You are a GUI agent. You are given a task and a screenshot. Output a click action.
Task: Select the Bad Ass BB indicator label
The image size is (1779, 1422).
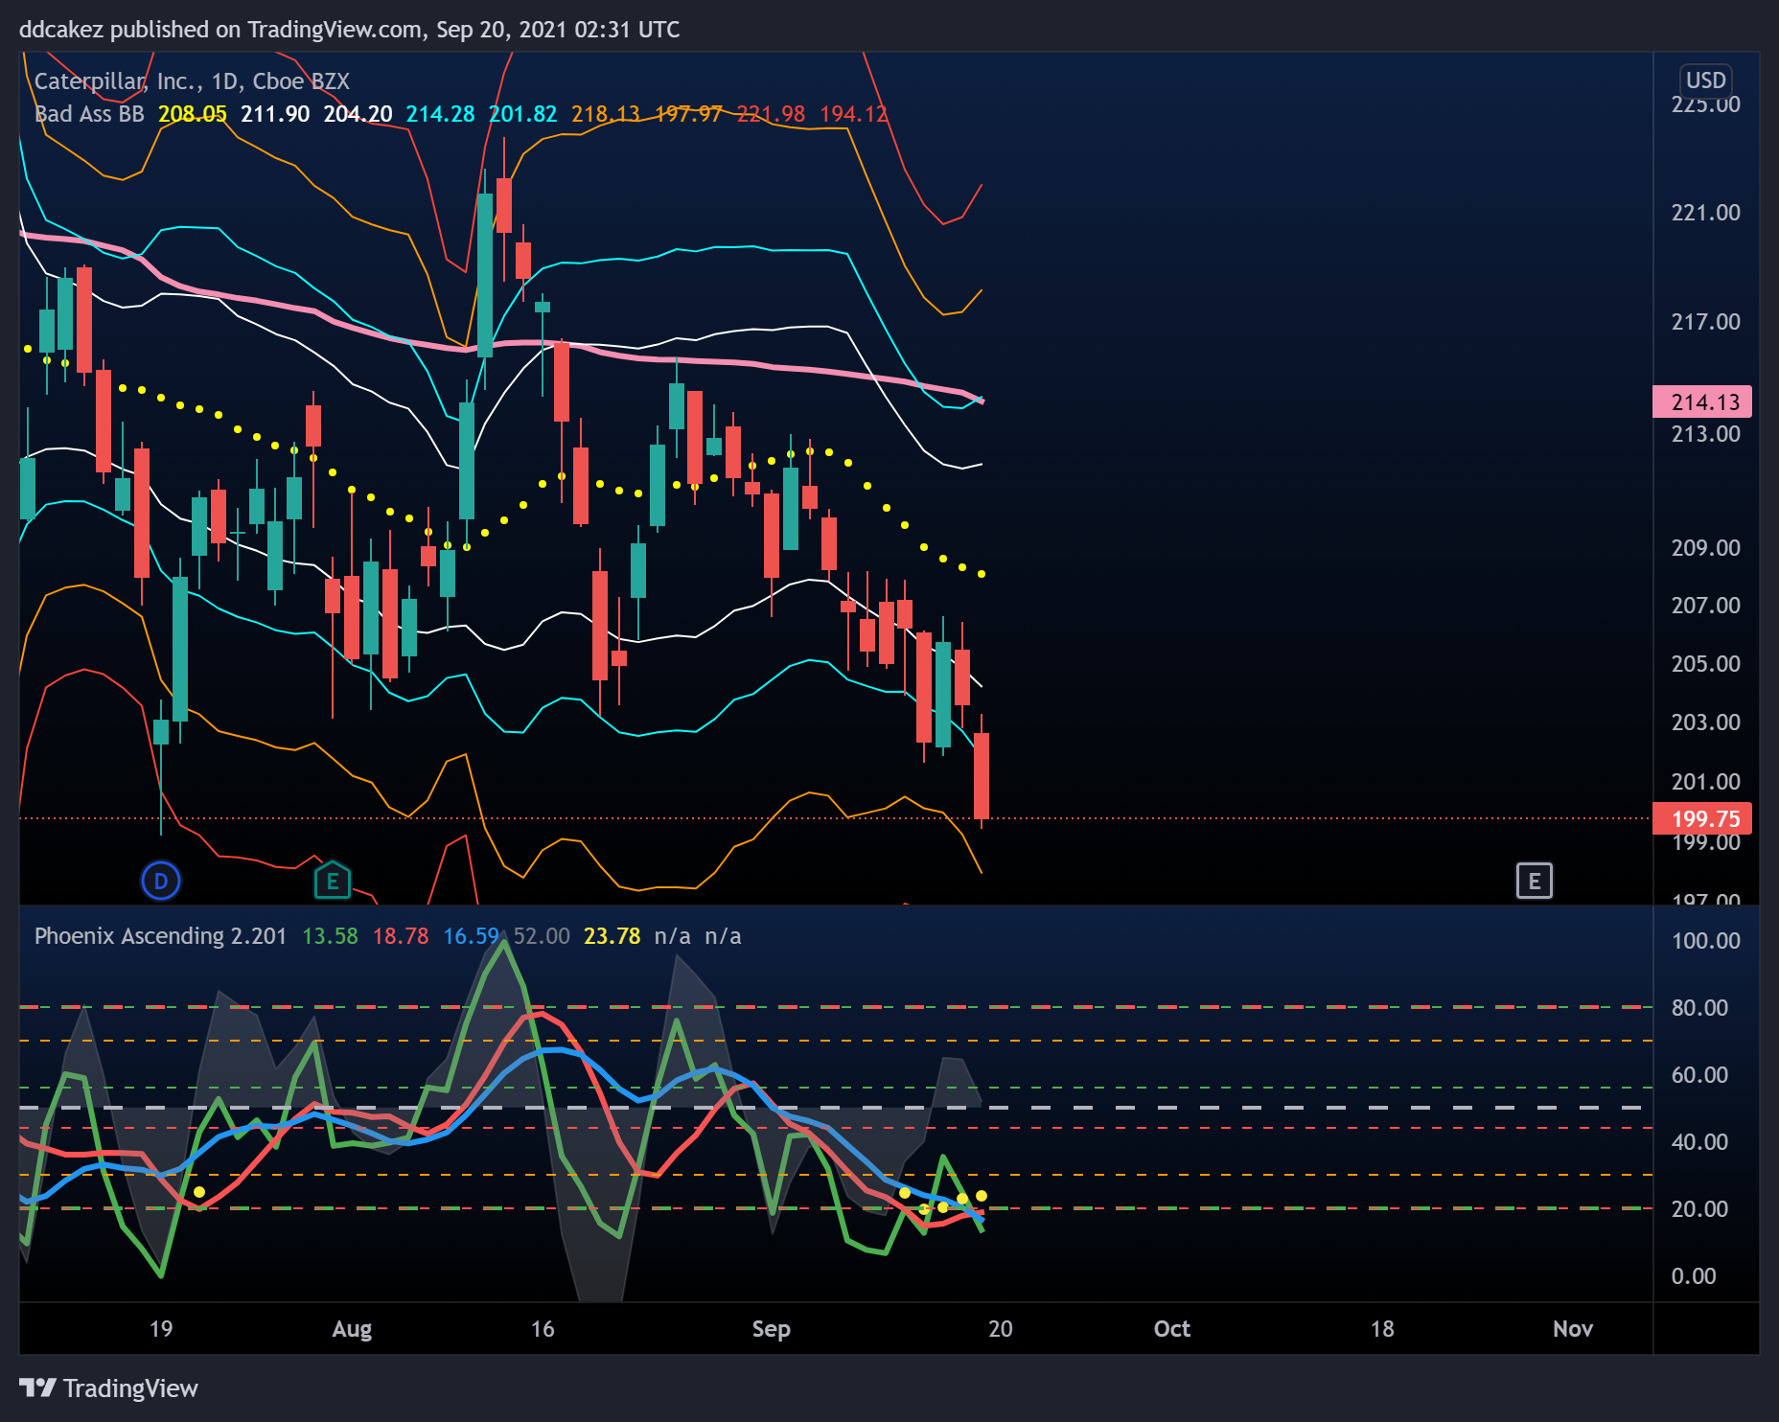(x=89, y=114)
